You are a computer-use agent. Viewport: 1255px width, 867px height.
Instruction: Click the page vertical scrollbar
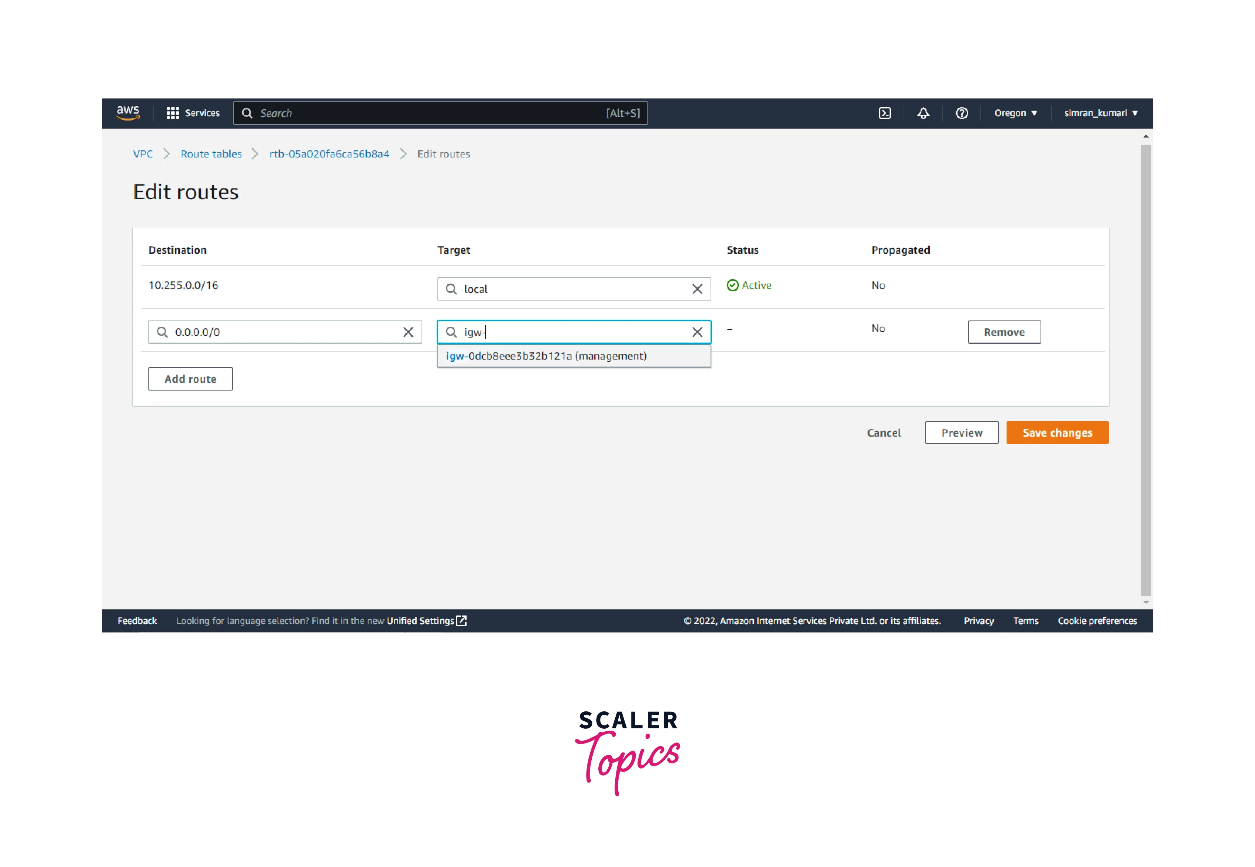coord(1146,370)
